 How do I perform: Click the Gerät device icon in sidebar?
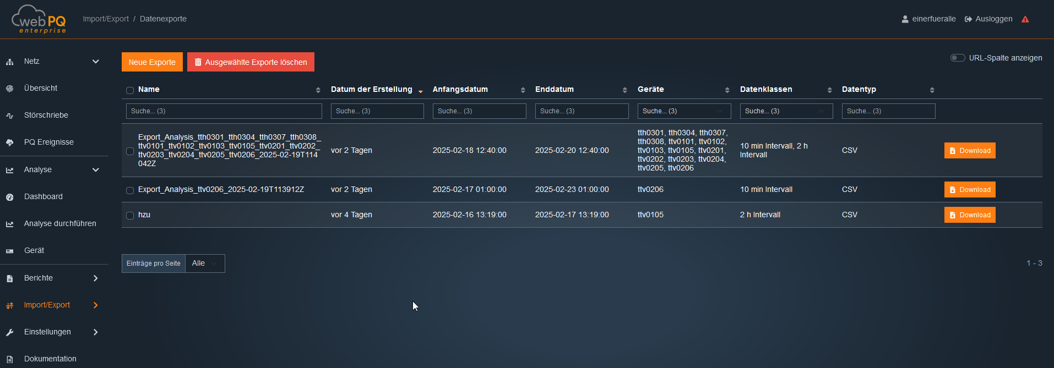(10, 251)
